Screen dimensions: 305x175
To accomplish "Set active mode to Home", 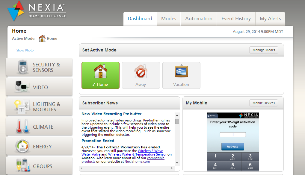I will click(x=100, y=75).
